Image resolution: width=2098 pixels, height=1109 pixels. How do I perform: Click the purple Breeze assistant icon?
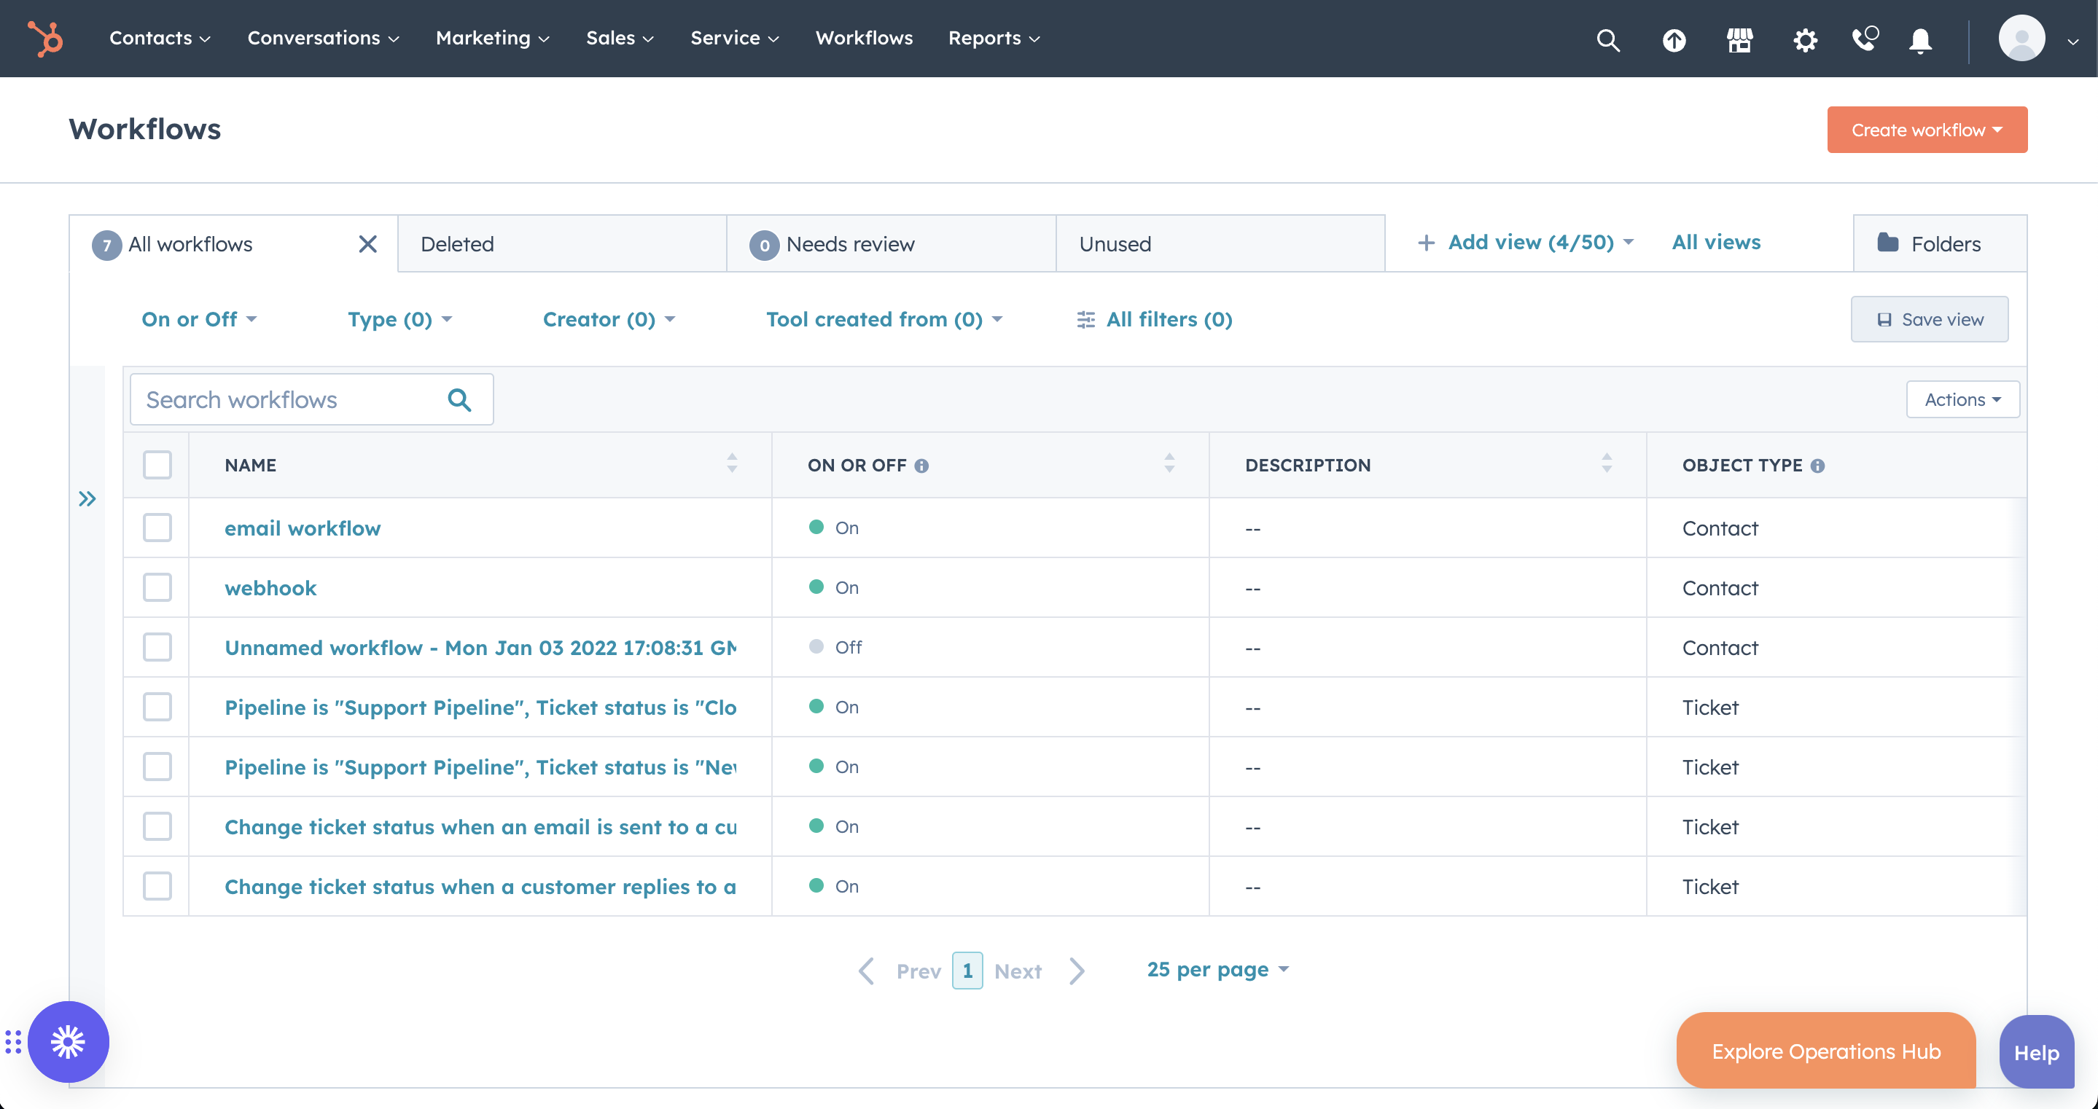pyautogui.click(x=68, y=1041)
